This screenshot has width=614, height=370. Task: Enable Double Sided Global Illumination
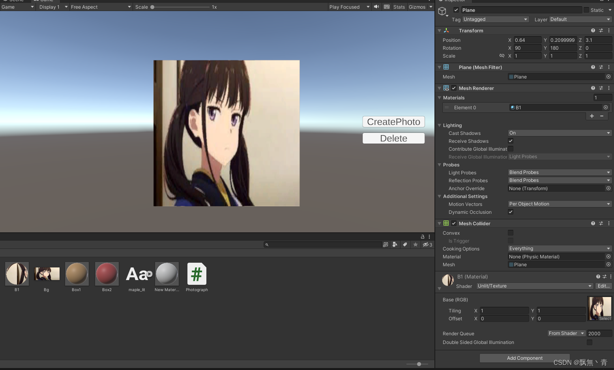tap(590, 342)
